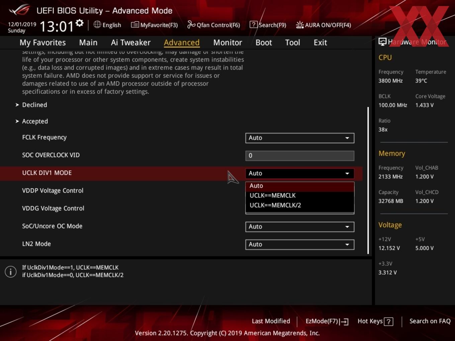Image resolution: width=455 pixels, height=341 pixels.
Task: Select the FCLK Frequency label
Action: (x=44, y=137)
